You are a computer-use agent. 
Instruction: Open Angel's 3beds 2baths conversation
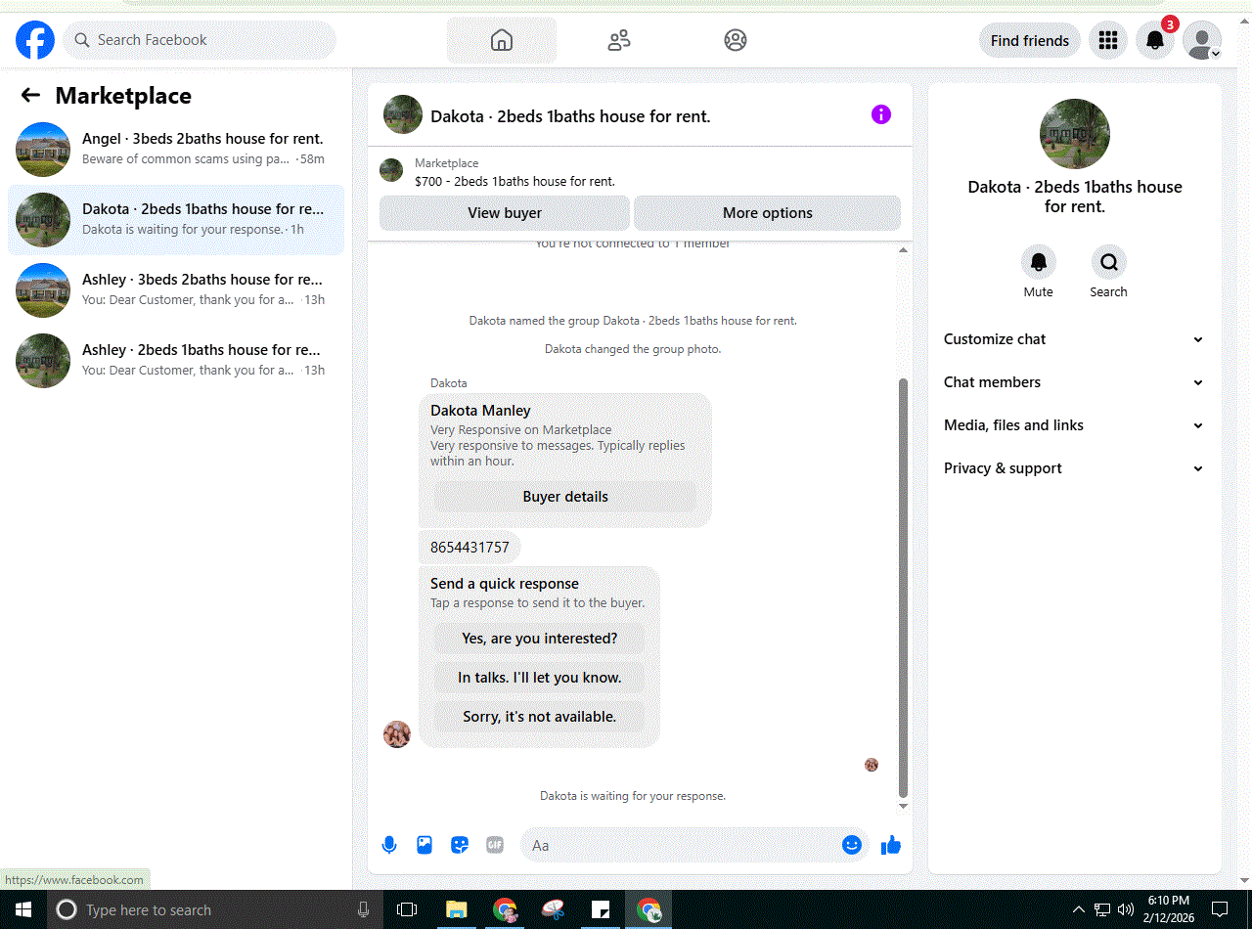[x=176, y=150]
